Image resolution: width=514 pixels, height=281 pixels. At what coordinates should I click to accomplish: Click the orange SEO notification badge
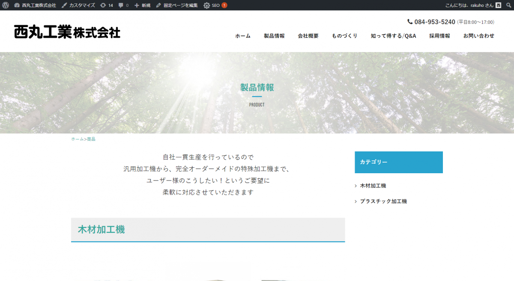[x=224, y=5]
